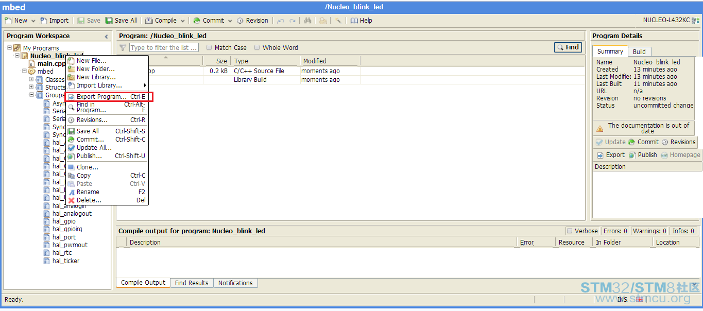Choose Export Program... from context menu
The height and width of the screenshot is (311, 703).
click(x=107, y=97)
